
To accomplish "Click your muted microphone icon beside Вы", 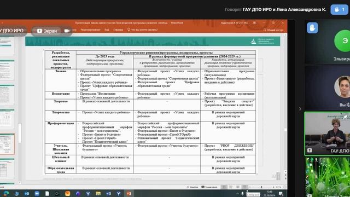I will 348,105.
